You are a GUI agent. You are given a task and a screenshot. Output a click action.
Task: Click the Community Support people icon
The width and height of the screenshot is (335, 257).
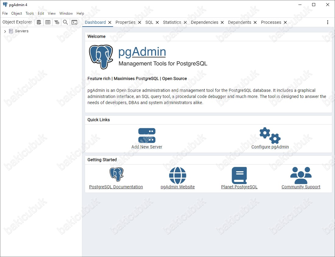pyautogui.click(x=301, y=176)
